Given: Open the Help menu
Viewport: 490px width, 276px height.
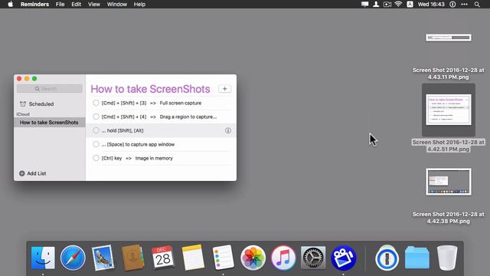Looking at the screenshot, I should (139, 5).
